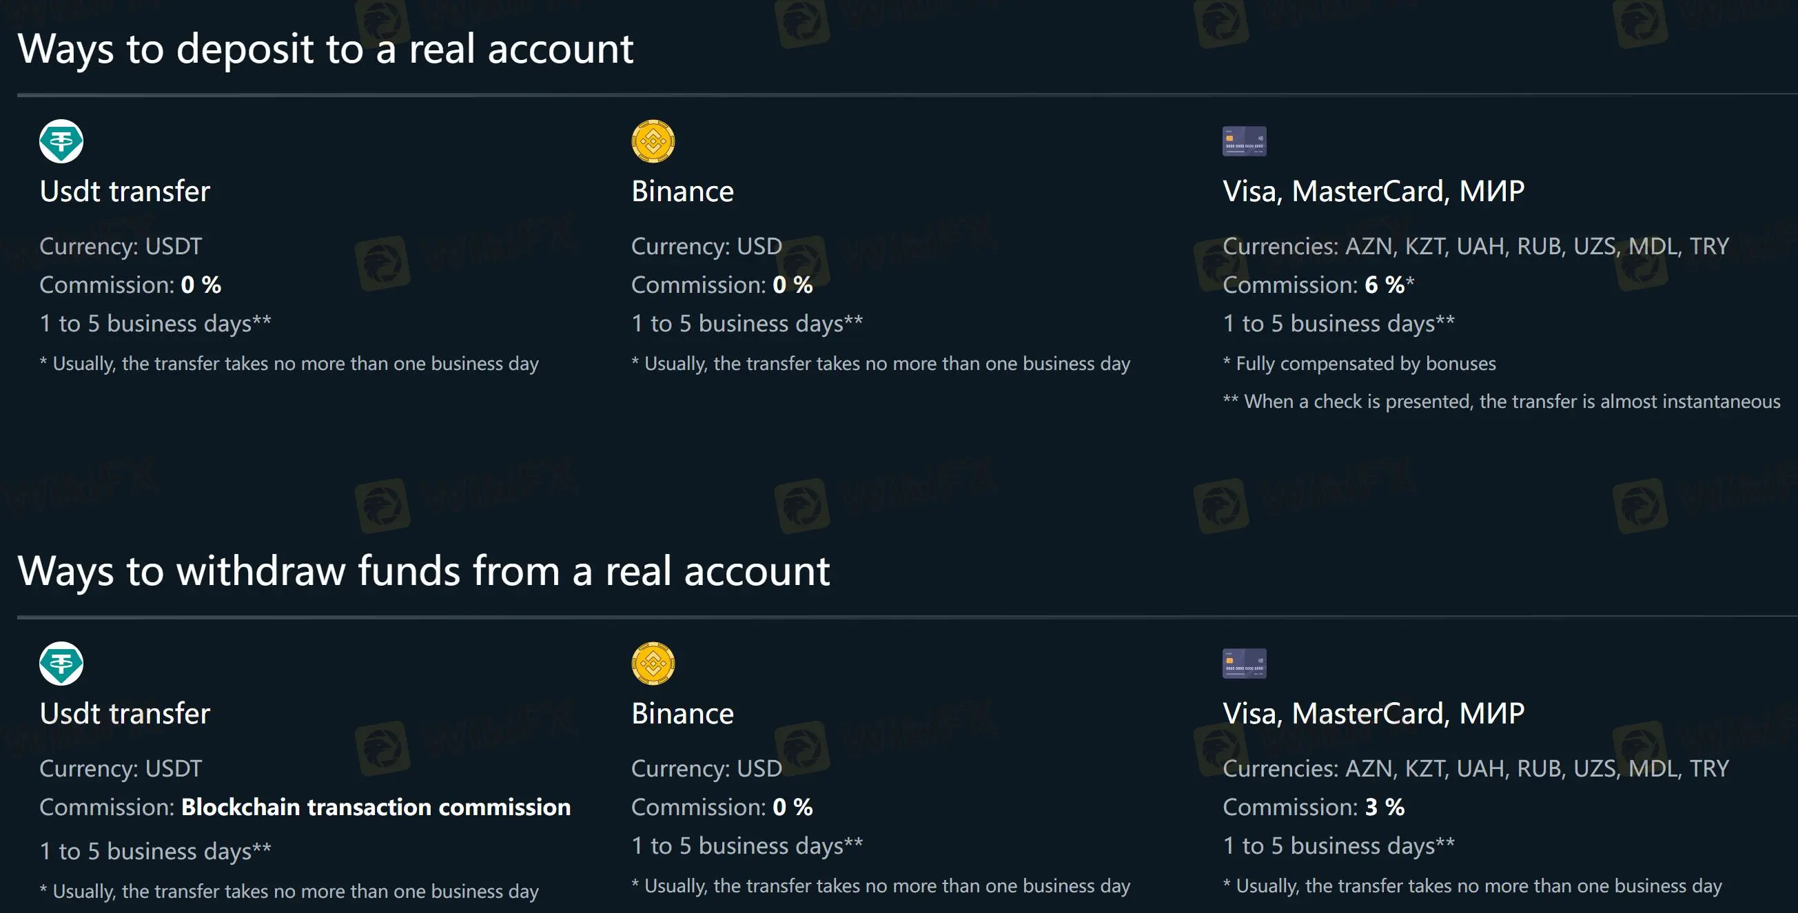Choose 'Visa, MasterCard, МИР' under withdrawal methods

click(1373, 713)
